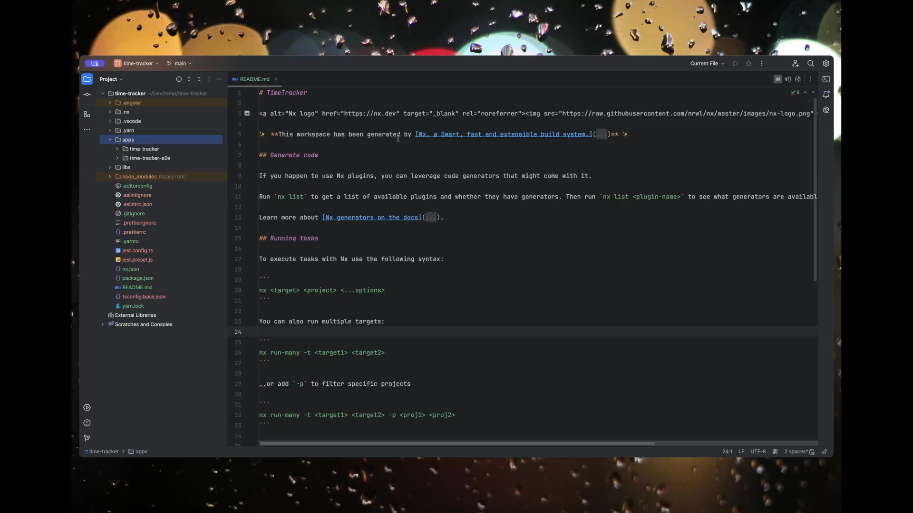Open tsconfig.base.json in the project tree
Screen dimensions: 913x513
pos(144,297)
